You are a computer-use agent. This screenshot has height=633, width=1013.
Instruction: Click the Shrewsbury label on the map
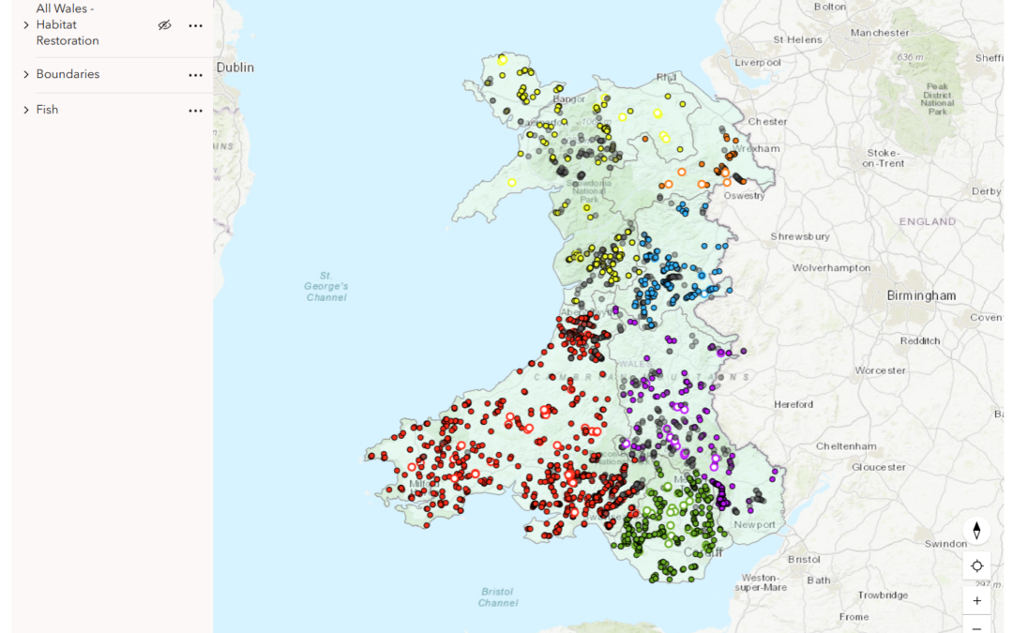(800, 237)
